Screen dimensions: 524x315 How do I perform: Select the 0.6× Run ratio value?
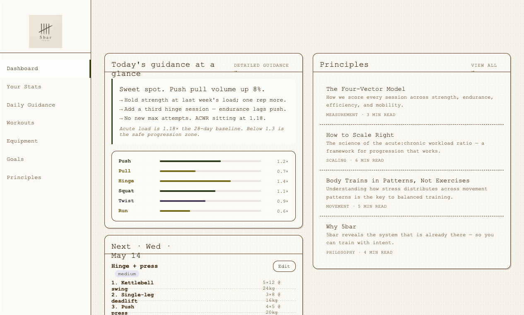click(283, 211)
